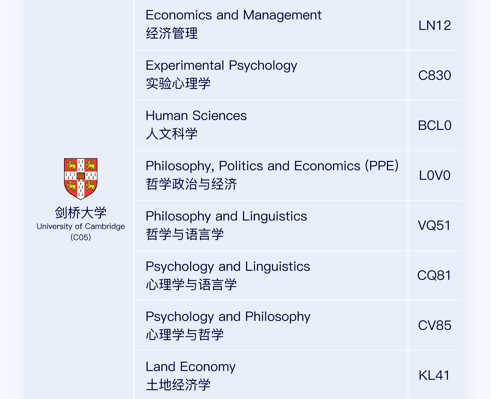Click course code L0V0

tap(435, 175)
